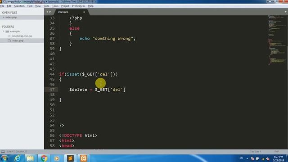Open the clock showing 8:27 PM
This screenshot has width=288, height=162.
pyautogui.click(x=279, y=158)
